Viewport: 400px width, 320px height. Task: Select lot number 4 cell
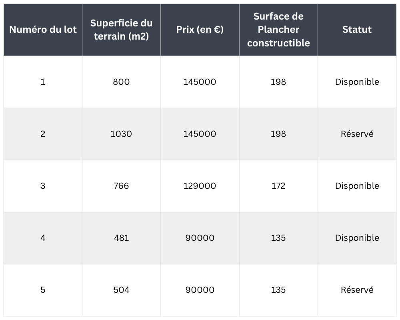pos(43,238)
